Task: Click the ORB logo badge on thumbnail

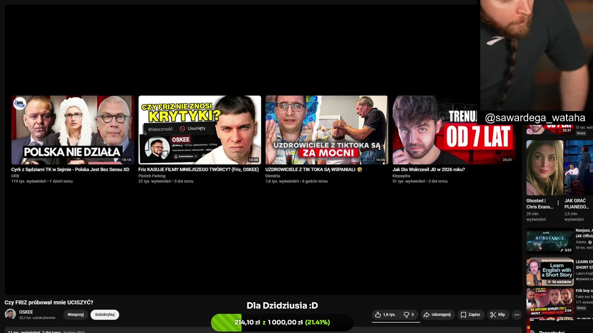Action: (19, 103)
